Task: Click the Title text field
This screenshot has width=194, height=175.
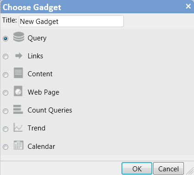Action: pyautogui.click(x=71, y=21)
